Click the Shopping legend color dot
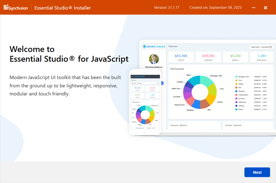The width and height of the screenshot is (276, 183). (x=236, y=91)
